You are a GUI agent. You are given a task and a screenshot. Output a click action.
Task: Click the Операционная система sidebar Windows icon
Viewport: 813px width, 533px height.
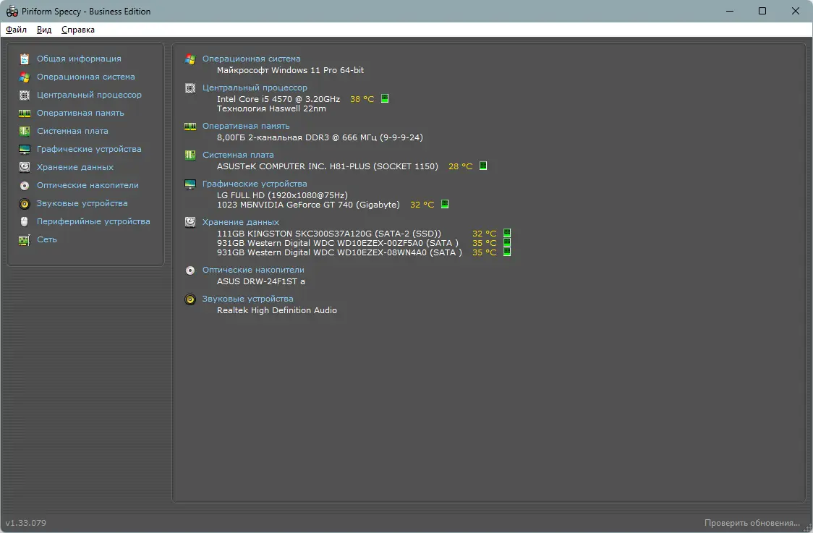tap(25, 77)
